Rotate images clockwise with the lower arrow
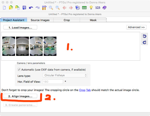 144,42
